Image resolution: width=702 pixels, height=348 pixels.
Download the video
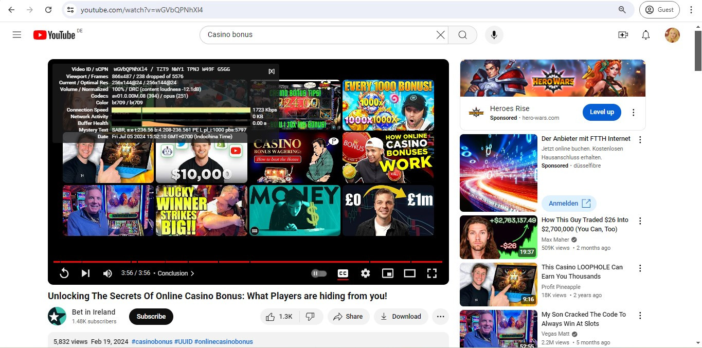click(x=401, y=317)
